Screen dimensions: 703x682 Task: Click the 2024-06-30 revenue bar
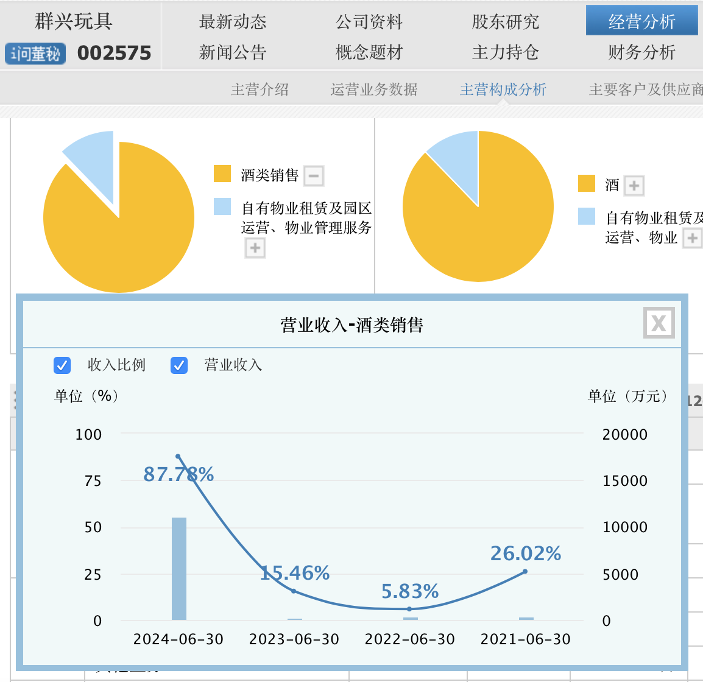(x=179, y=568)
